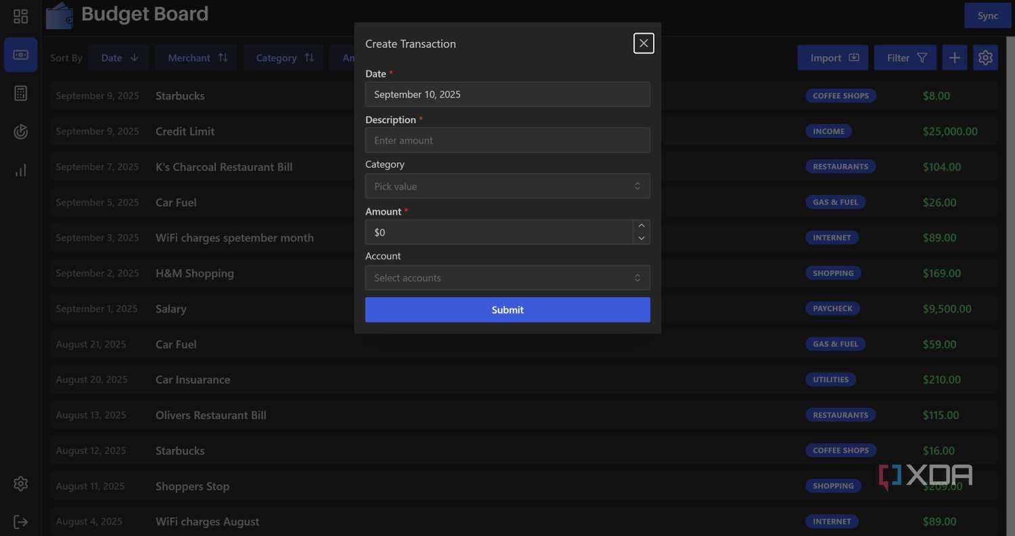Click RESTAURANTS tag on K's Charcoal row
The width and height of the screenshot is (1015, 536).
840,166
